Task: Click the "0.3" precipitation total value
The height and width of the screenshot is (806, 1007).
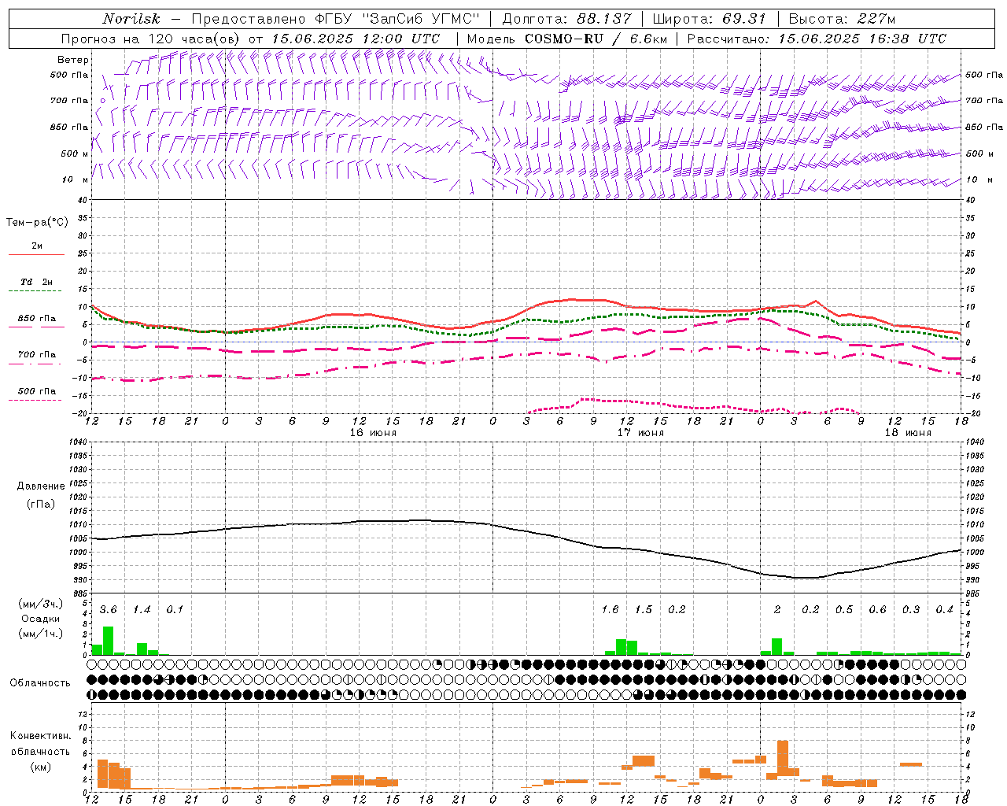Action: [x=911, y=610]
